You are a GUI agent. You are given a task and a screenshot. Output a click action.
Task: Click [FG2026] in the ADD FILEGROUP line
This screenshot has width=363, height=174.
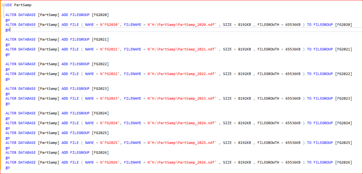(x=100, y=152)
